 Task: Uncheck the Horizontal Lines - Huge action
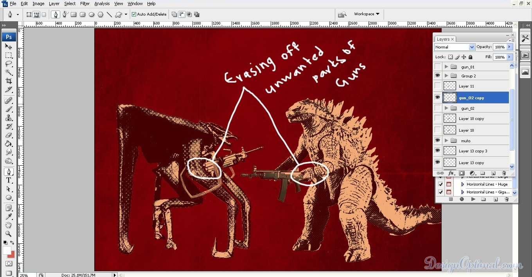441,184
